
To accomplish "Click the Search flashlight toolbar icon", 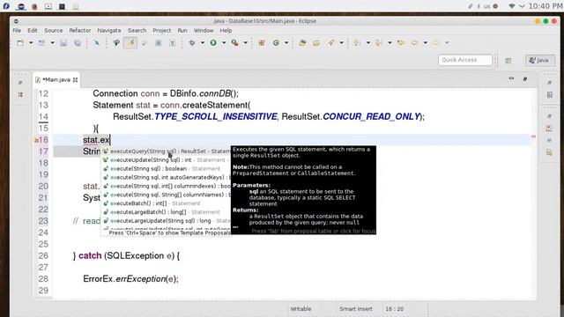I will click(x=331, y=43).
